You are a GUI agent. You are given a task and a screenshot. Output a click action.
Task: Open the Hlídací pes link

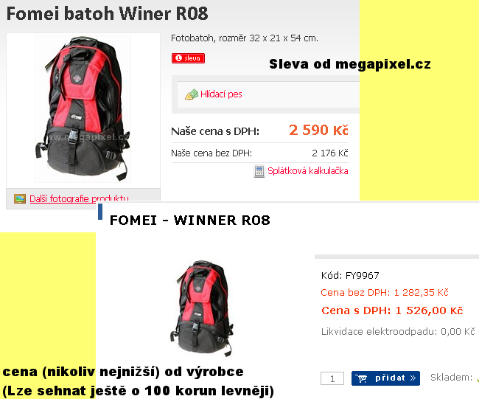221,94
